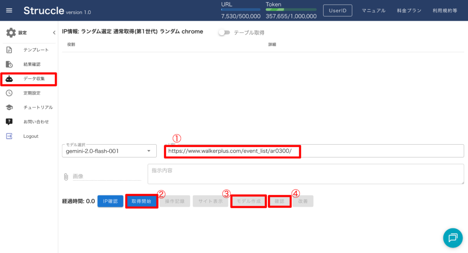The height and width of the screenshot is (253, 468).
Task: Click the Logout arrow icon
Action: (x=9, y=136)
